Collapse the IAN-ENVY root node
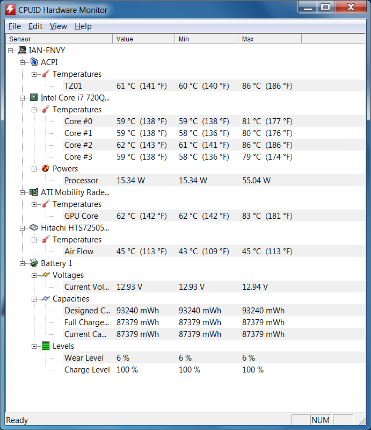 coord(11,51)
